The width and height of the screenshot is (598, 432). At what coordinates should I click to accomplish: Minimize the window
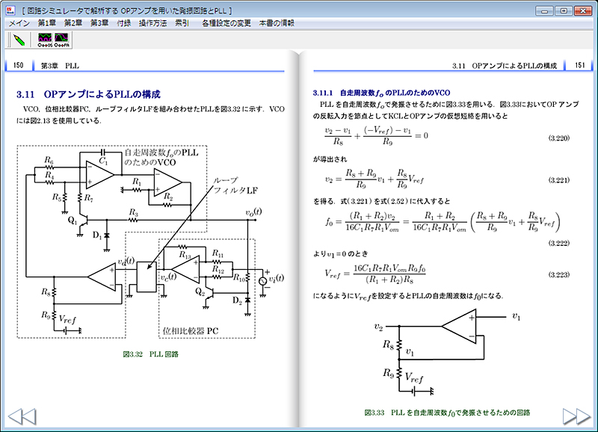pyautogui.click(x=544, y=10)
